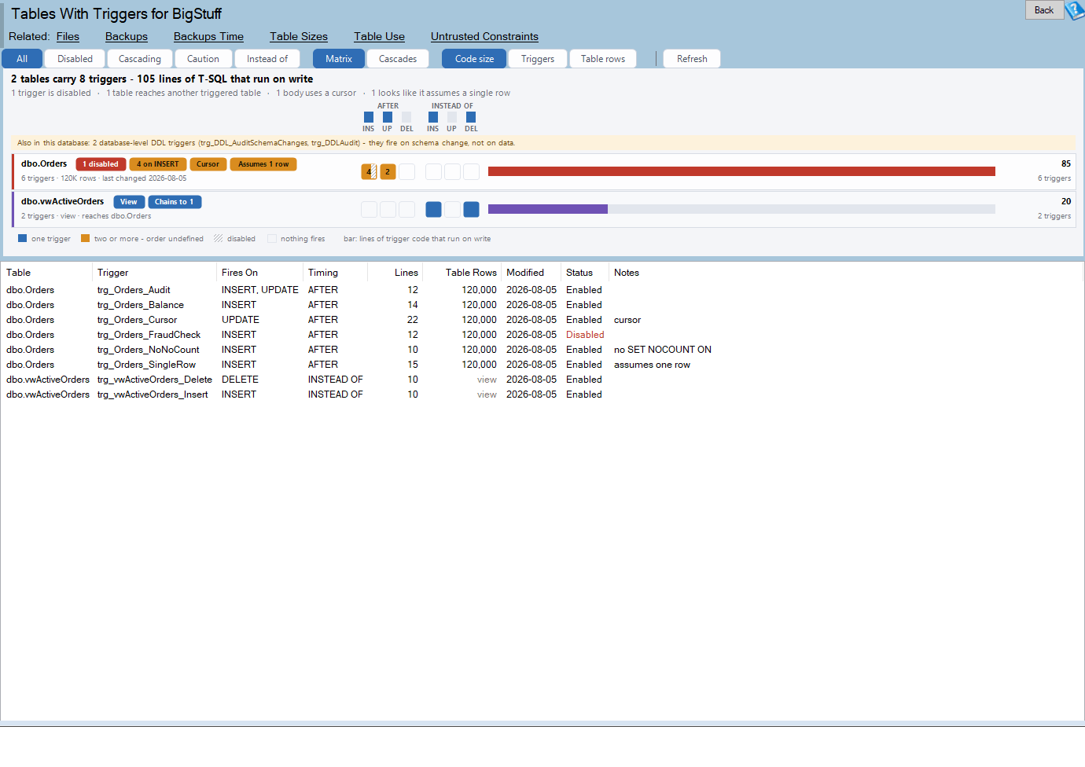
Task: Click the '1 disabled' red badge
Action: (x=101, y=164)
